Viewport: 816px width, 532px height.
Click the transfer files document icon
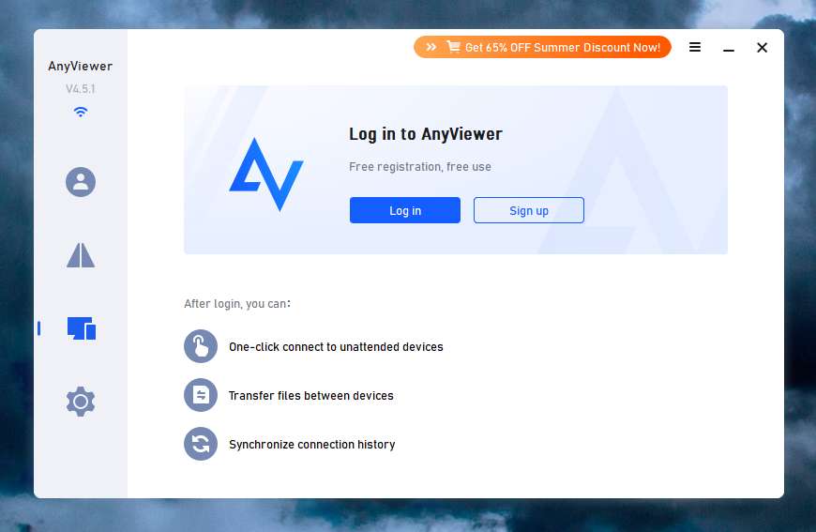click(201, 395)
